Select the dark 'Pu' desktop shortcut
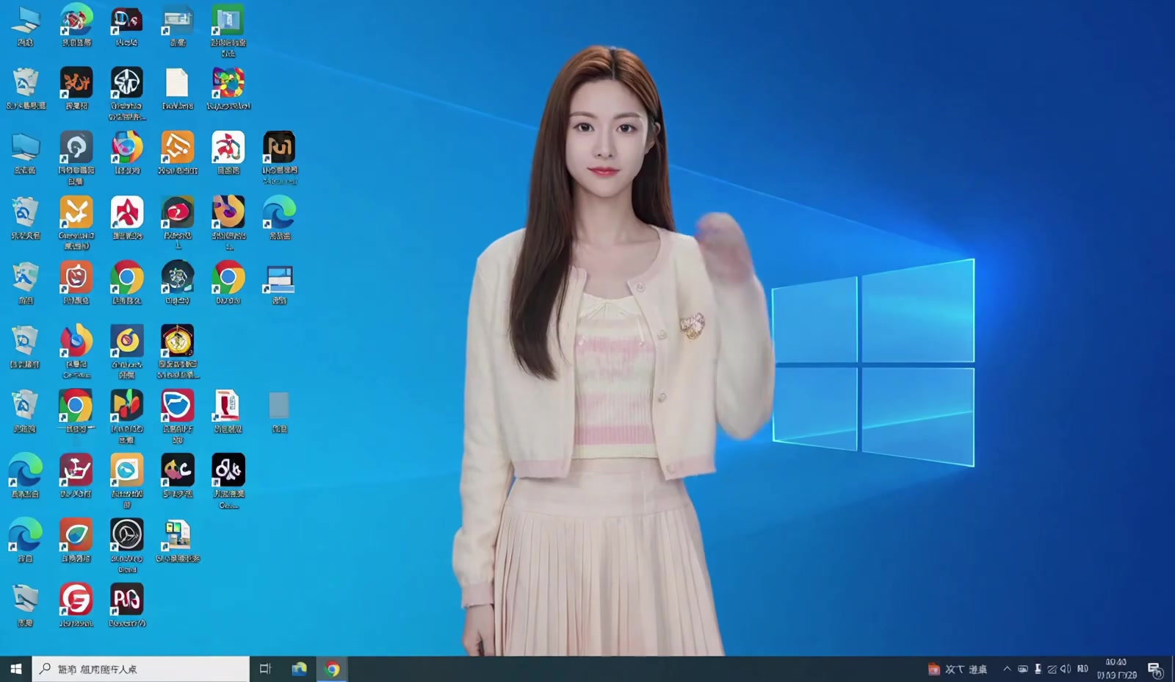Viewport: 1175px width, 682px height. tap(279, 147)
